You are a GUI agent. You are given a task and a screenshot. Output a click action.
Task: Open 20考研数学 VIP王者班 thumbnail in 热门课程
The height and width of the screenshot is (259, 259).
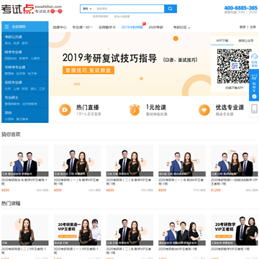(235, 230)
